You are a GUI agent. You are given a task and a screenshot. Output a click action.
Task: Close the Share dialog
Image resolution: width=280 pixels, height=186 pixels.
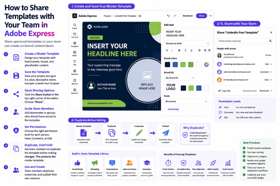(x=271, y=32)
